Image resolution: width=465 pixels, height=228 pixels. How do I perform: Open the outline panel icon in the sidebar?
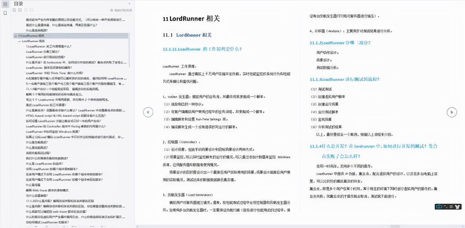coord(5,4)
